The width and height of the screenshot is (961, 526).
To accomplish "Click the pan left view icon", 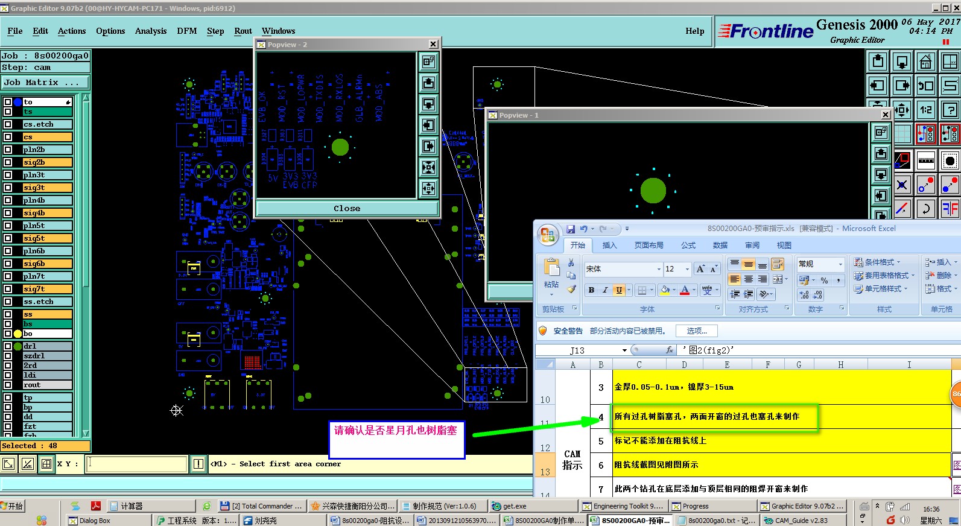I will [x=878, y=86].
